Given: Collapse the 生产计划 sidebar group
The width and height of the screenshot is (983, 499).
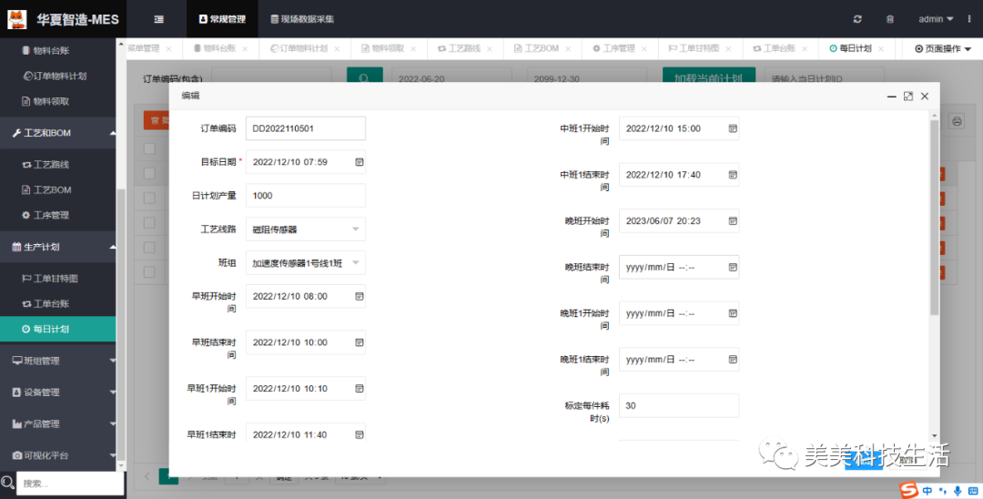Looking at the screenshot, I should click(57, 247).
